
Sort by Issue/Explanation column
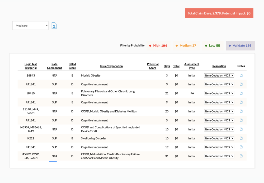tap(111, 66)
